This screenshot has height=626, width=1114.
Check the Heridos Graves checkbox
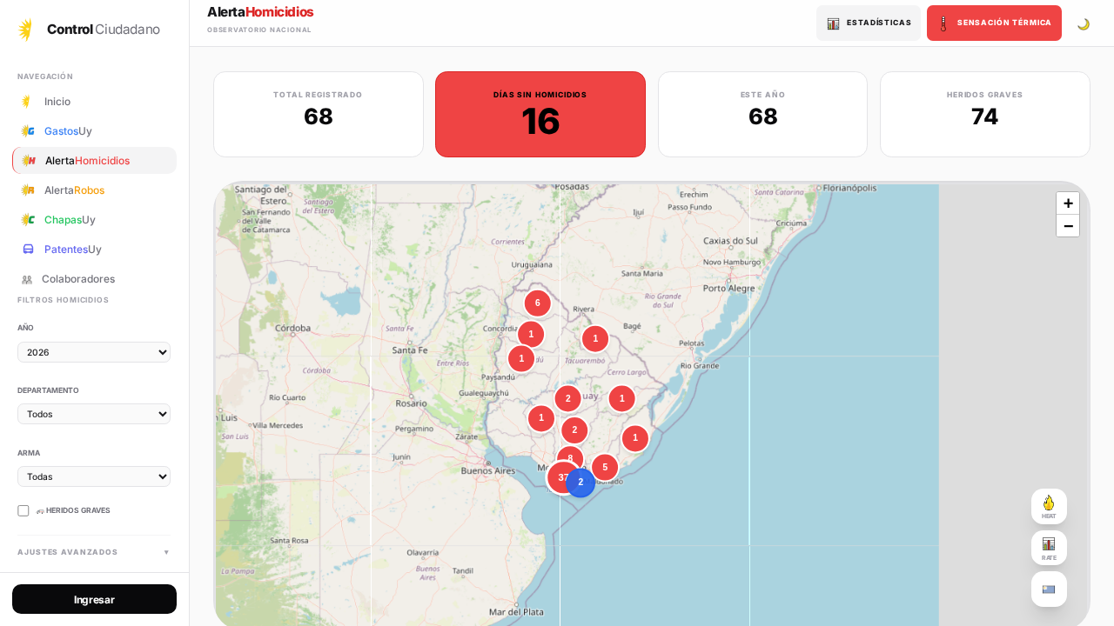coord(23,510)
